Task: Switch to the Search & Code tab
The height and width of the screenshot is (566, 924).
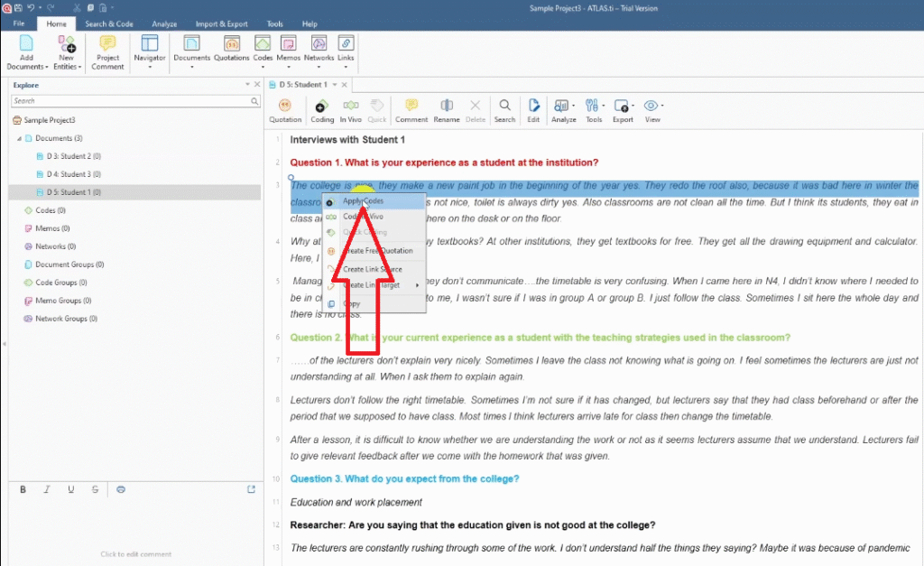Action: click(109, 23)
